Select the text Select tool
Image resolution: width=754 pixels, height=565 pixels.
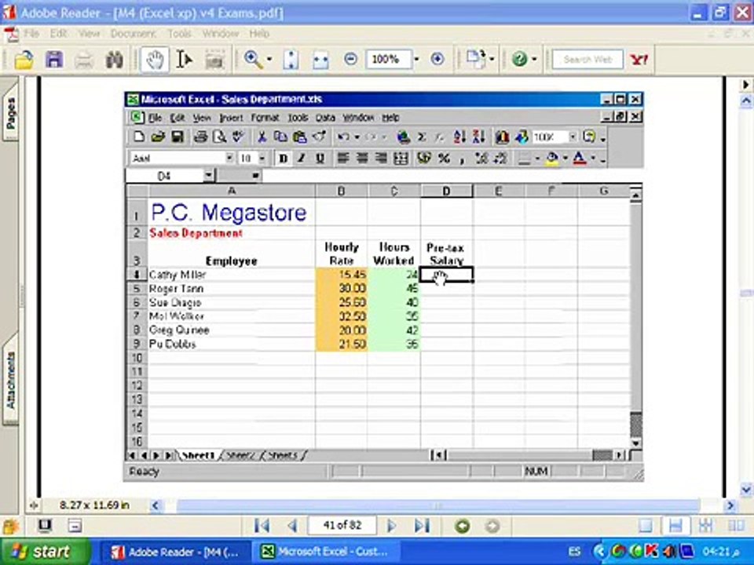184,60
